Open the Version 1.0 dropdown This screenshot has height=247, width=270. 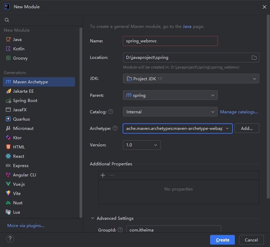tap(142, 145)
